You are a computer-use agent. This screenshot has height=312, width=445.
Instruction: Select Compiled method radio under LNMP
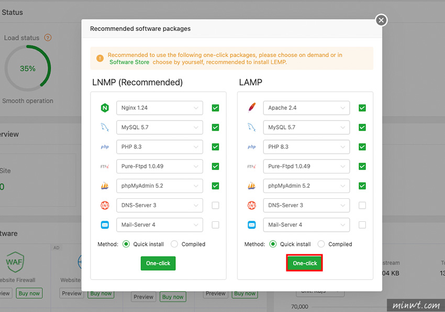pos(174,244)
